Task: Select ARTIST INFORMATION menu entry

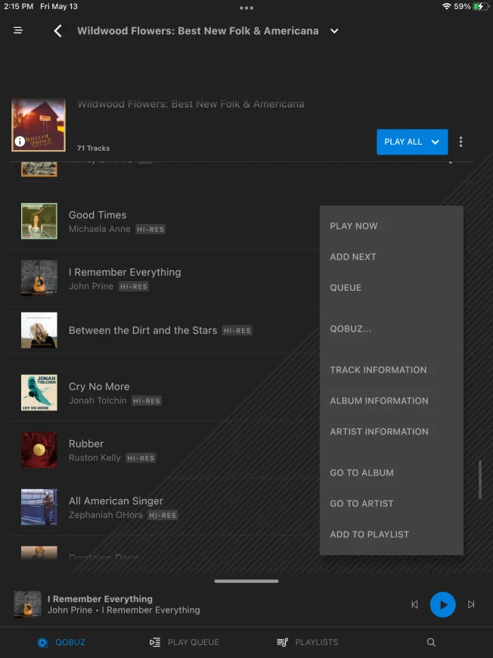Action: [x=379, y=432]
